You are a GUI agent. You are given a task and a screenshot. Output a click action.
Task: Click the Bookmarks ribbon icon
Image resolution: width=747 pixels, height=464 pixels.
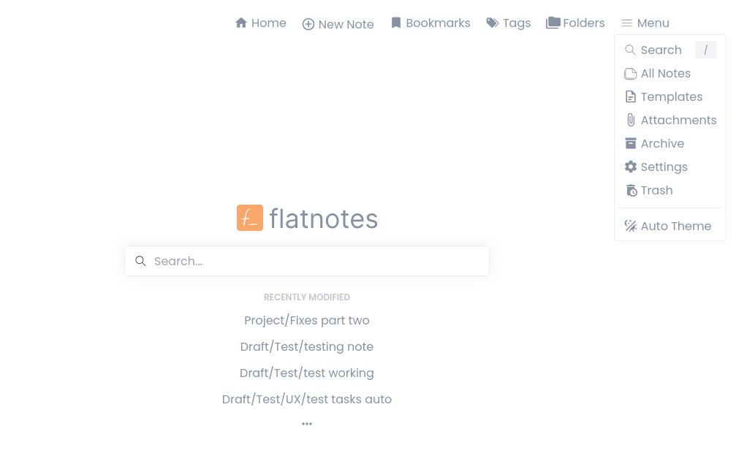click(396, 23)
